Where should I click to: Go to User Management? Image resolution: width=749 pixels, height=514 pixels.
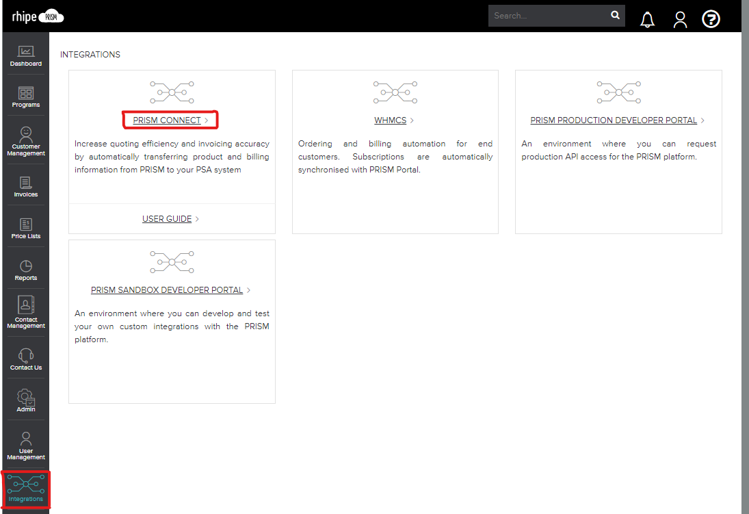pos(26,446)
